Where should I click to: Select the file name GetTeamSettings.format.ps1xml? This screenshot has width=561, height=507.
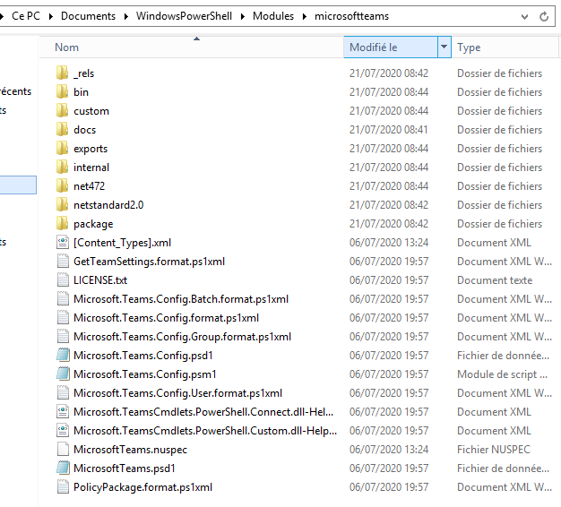149,262
